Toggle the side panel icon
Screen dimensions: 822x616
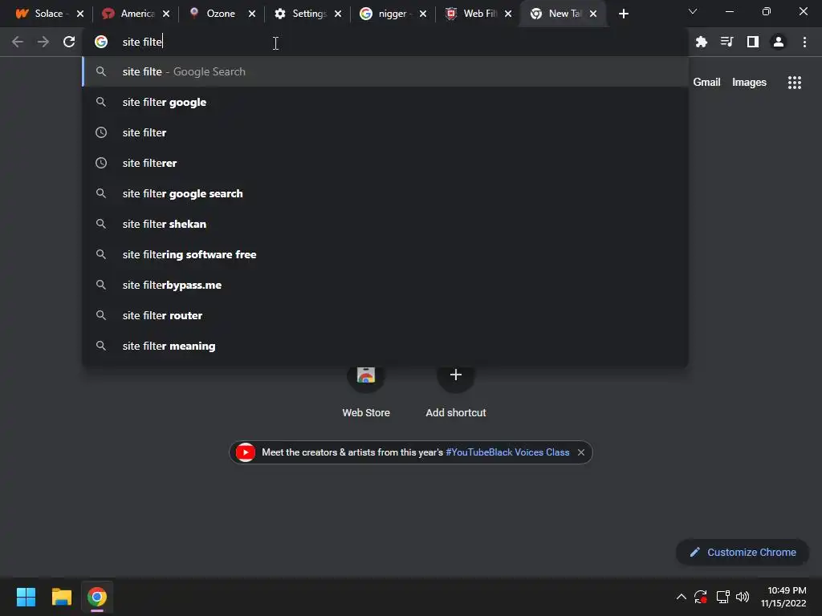pyautogui.click(x=753, y=42)
